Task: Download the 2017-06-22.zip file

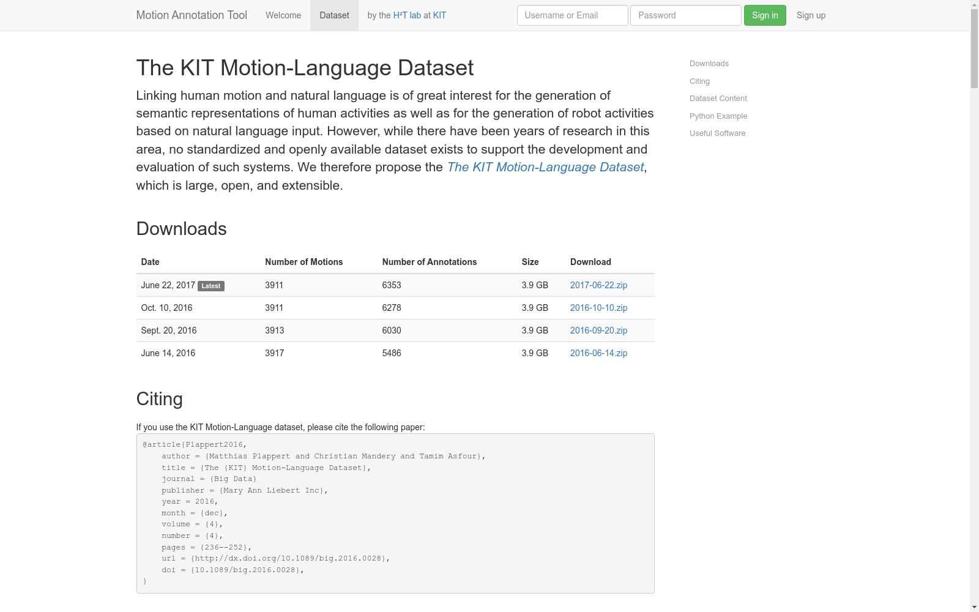Action: click(x=598, y=285)
